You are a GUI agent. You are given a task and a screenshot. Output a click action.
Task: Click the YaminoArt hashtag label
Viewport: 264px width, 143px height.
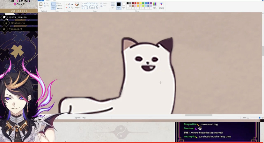click(16, 29)
